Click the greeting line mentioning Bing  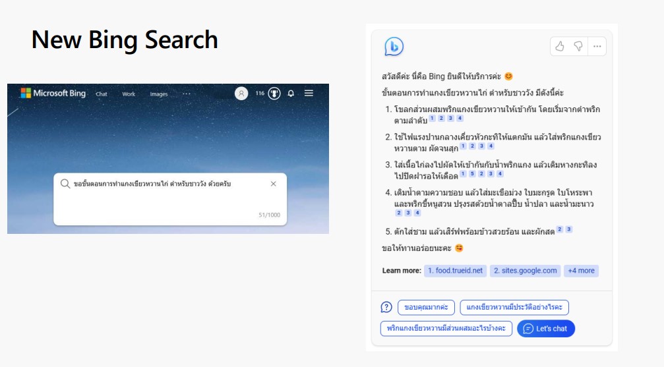(x=447, y=76)
